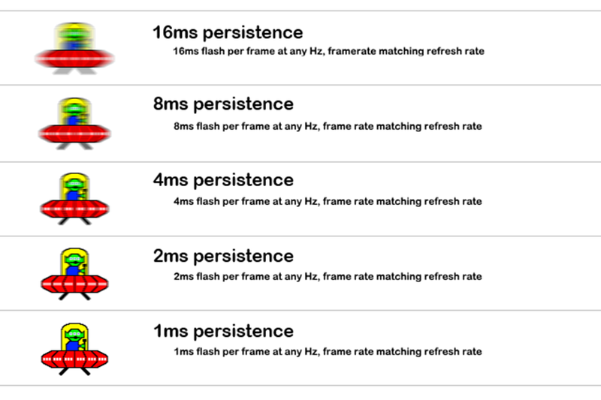Click the "8ms flash per frame" description
Viewport: 601px width, 400px height.
(x=328, y=127)
